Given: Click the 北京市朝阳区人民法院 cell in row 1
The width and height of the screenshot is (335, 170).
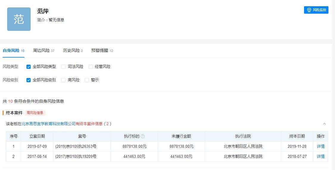Looking at the screenshot, I should pos(243,146).
